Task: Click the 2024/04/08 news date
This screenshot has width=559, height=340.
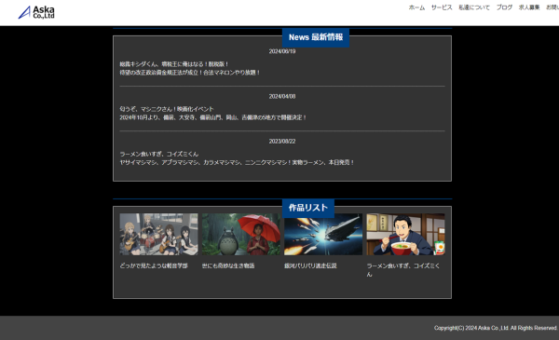Action: (x=282, y=96)
